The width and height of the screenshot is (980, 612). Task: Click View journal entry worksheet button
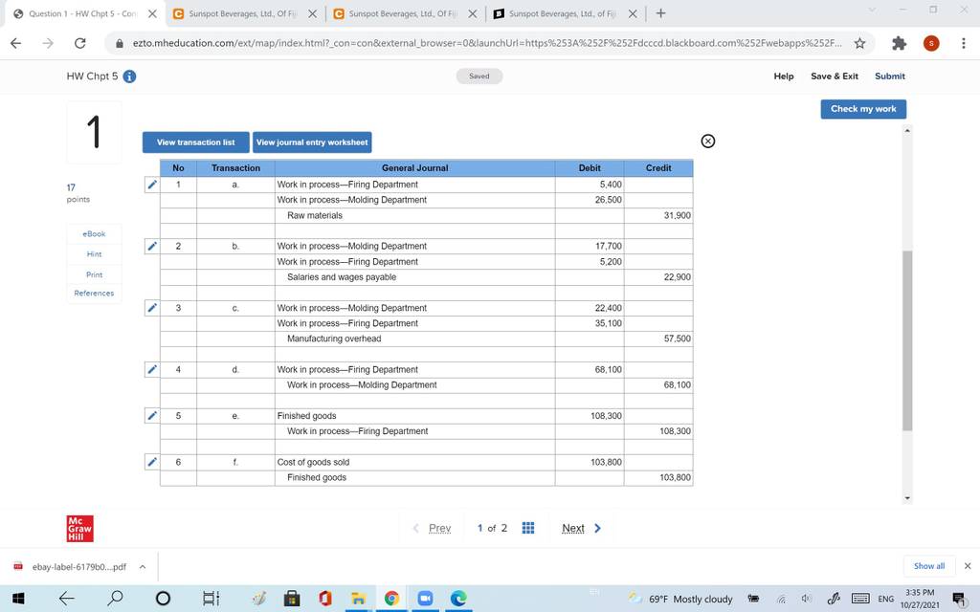(312, 142)
